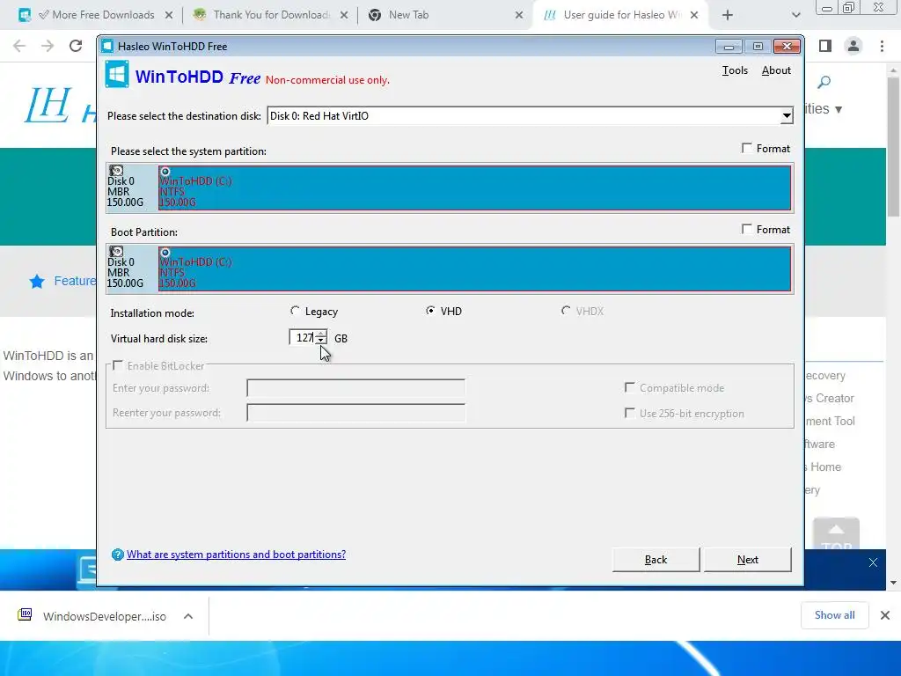Click the WinToHDD Windows logo icon
The width and height of the screenshot is (901, 676).
117,75
